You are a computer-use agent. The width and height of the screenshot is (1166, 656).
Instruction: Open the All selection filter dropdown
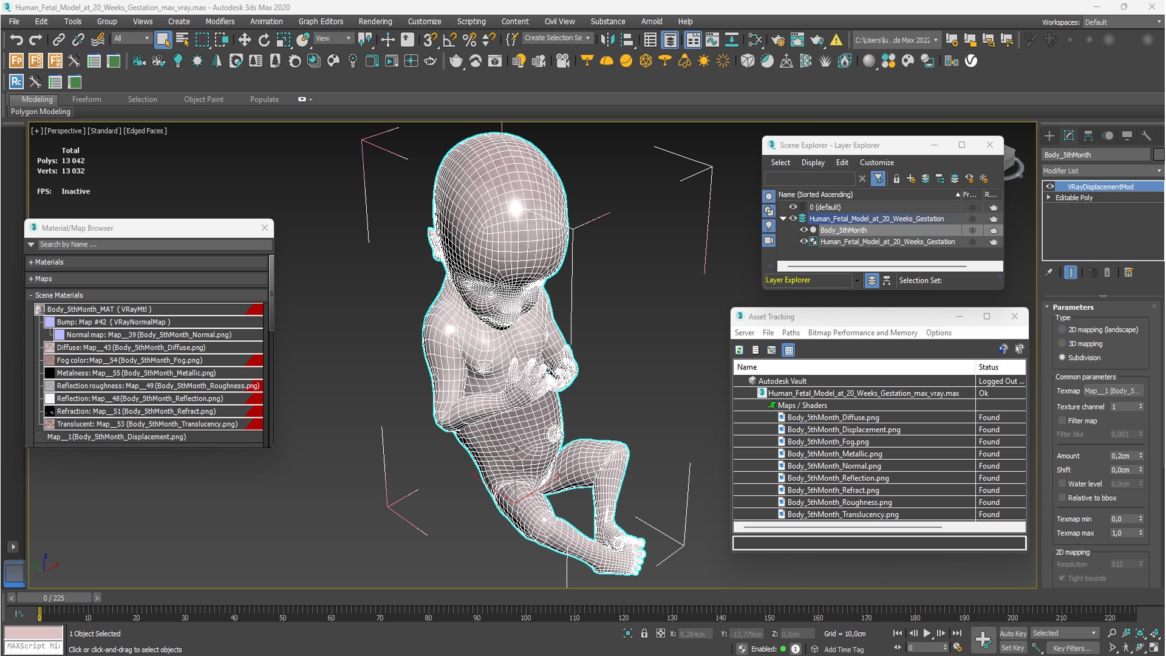tap(131, 38)
